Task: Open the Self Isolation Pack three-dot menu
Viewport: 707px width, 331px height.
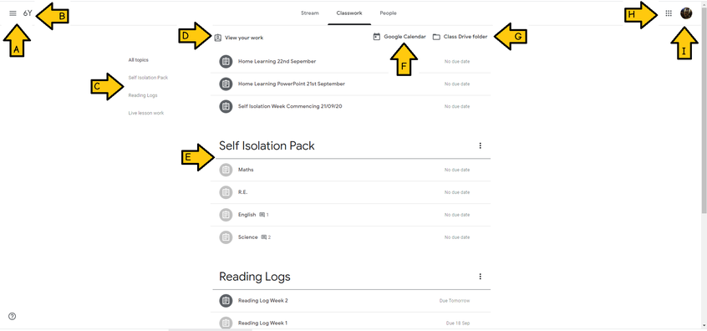Action: pyautogui.click(x=481, y=145)
